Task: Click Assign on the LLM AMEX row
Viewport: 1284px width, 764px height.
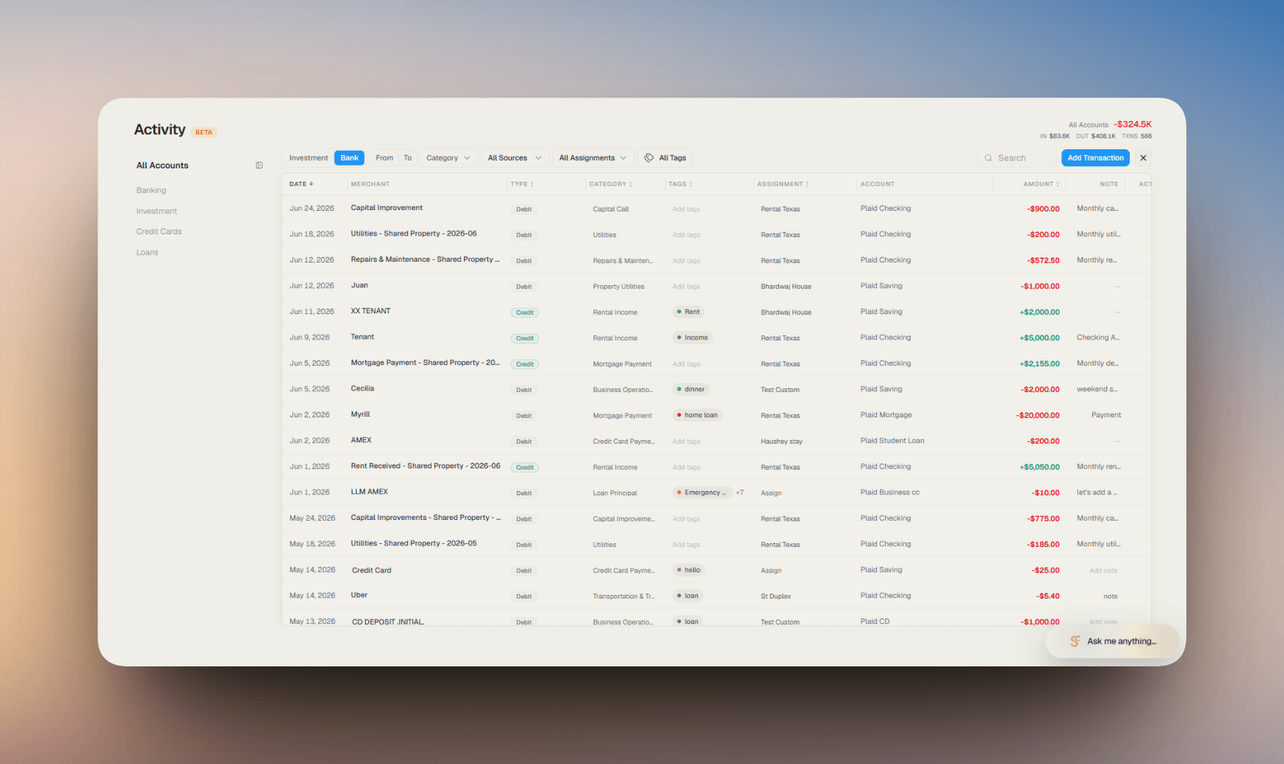Action: [771, 493]
